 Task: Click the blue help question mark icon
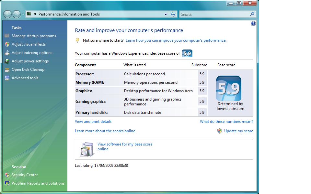pyautogui.click(x=253, y=24)
